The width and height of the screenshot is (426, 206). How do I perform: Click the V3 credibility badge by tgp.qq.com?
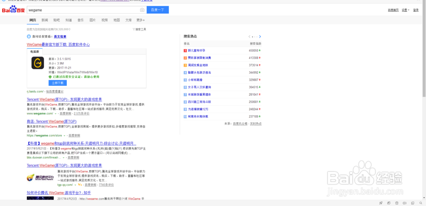click(x=80, y=185)
